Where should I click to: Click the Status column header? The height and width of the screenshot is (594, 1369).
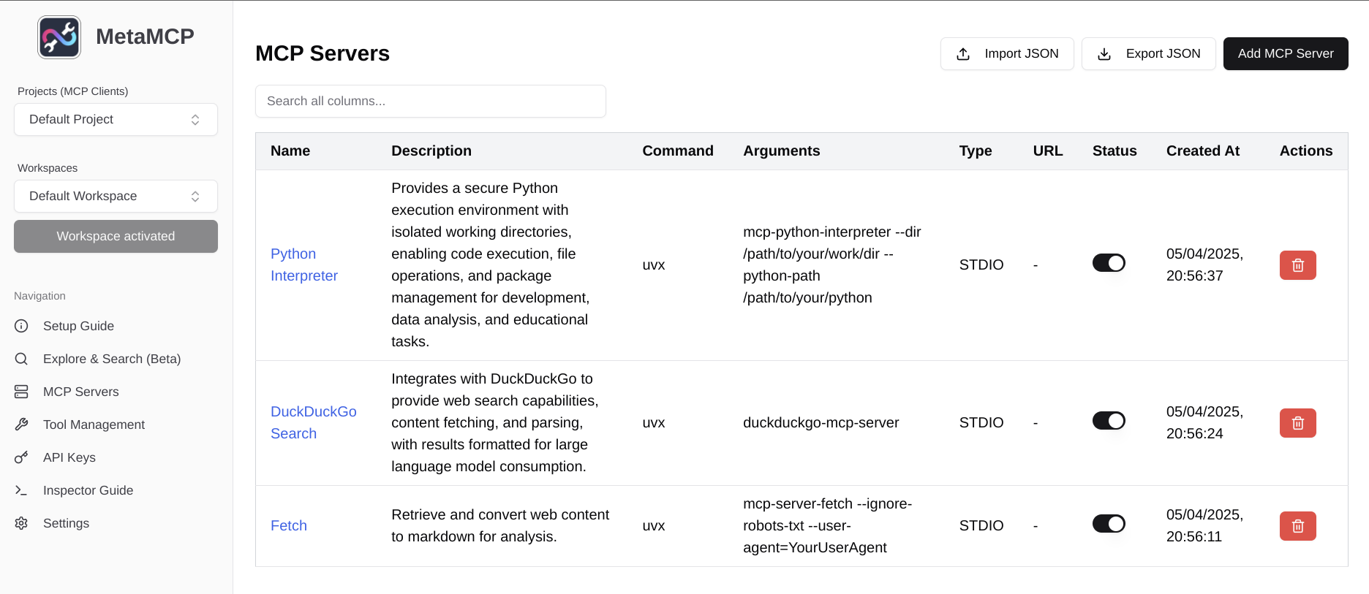(x=1115, y=151)
